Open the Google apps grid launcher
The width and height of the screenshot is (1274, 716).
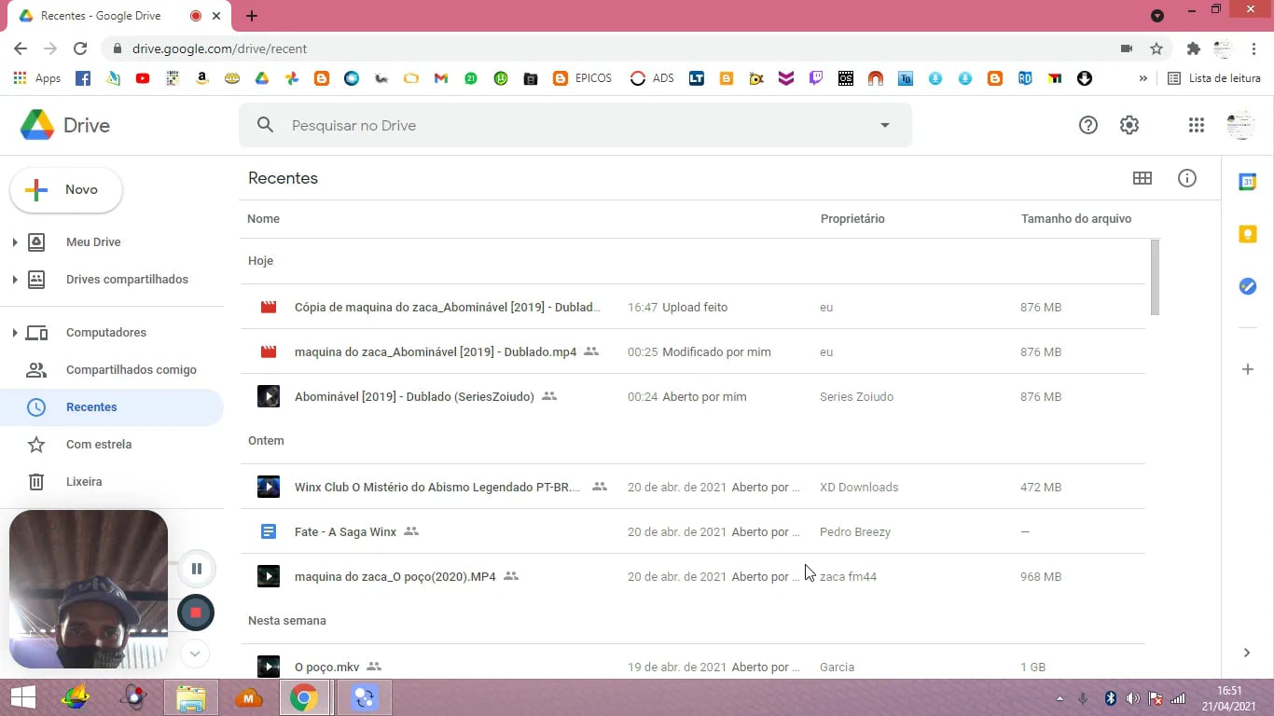pyautogui.click(x=1196, y=125)
